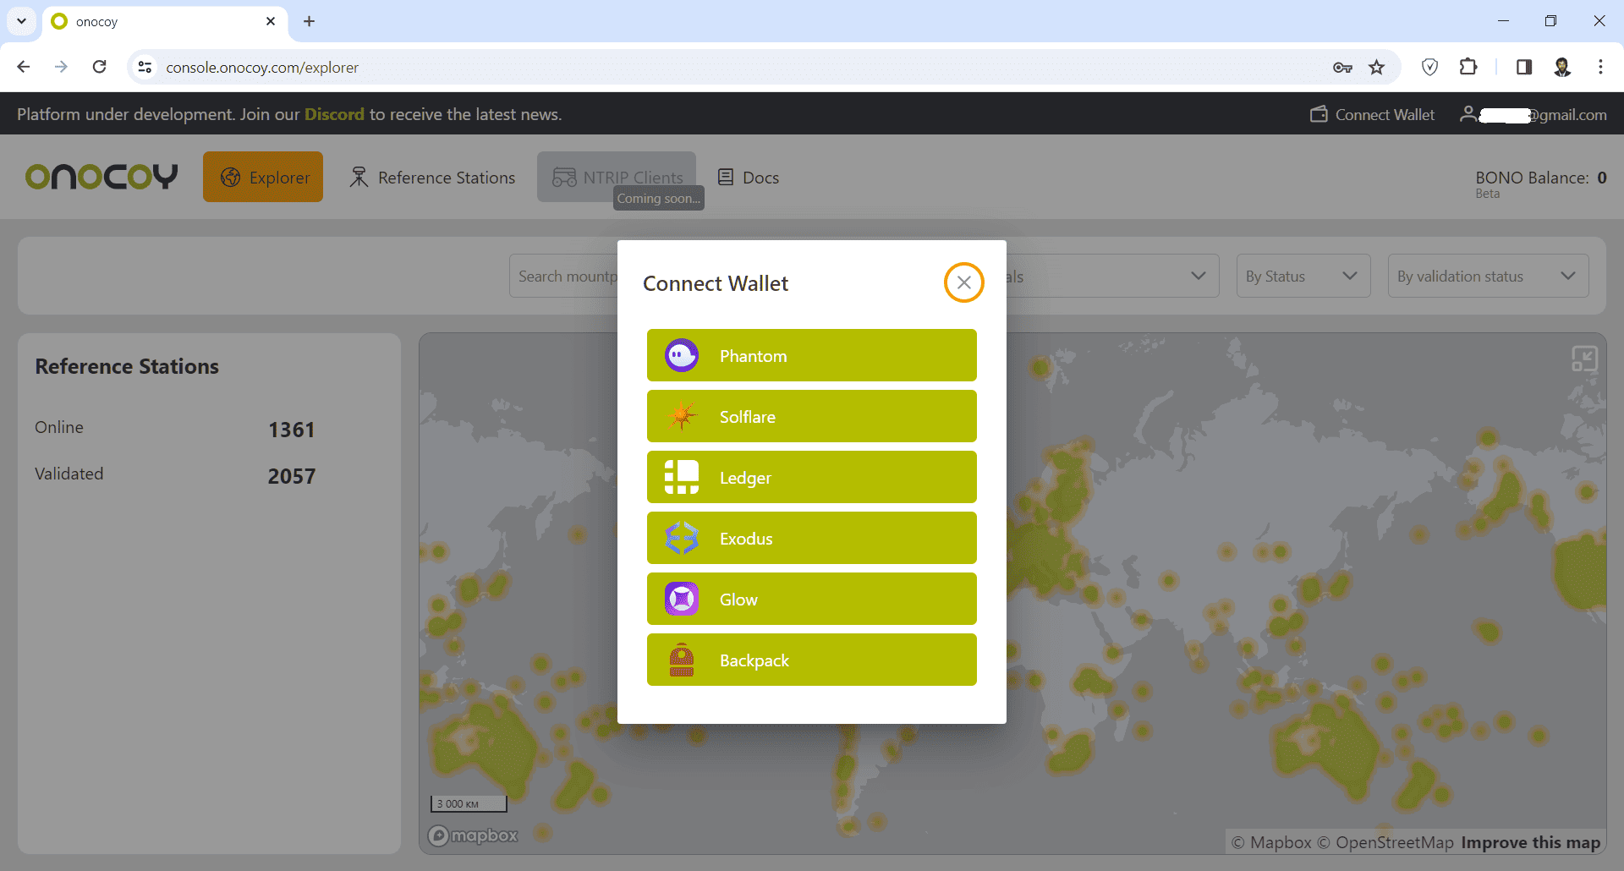Follow the Discord link in banner

coord(334,114)
